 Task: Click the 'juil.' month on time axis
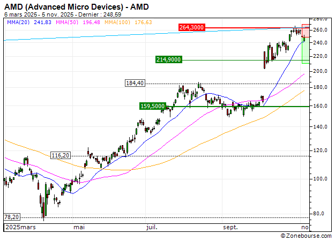(152, 228)
